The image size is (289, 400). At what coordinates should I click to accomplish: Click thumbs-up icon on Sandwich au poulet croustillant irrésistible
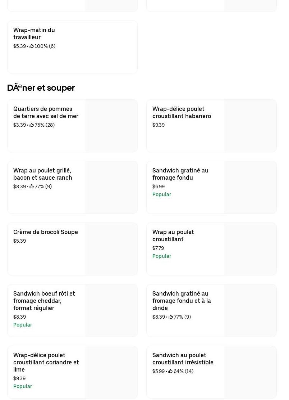(170, 371)
